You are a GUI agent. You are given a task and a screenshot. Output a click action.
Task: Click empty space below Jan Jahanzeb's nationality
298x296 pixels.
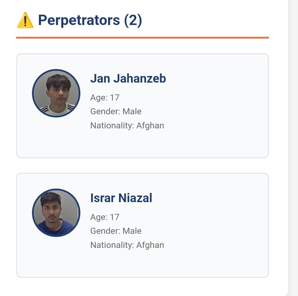pyautogui.click(x=127, y=143)
